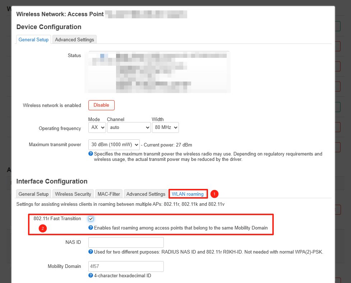Switch to Device Configuration Advanced Settings tab
Screen dimensions: 351x283
[x=74, y=40]
